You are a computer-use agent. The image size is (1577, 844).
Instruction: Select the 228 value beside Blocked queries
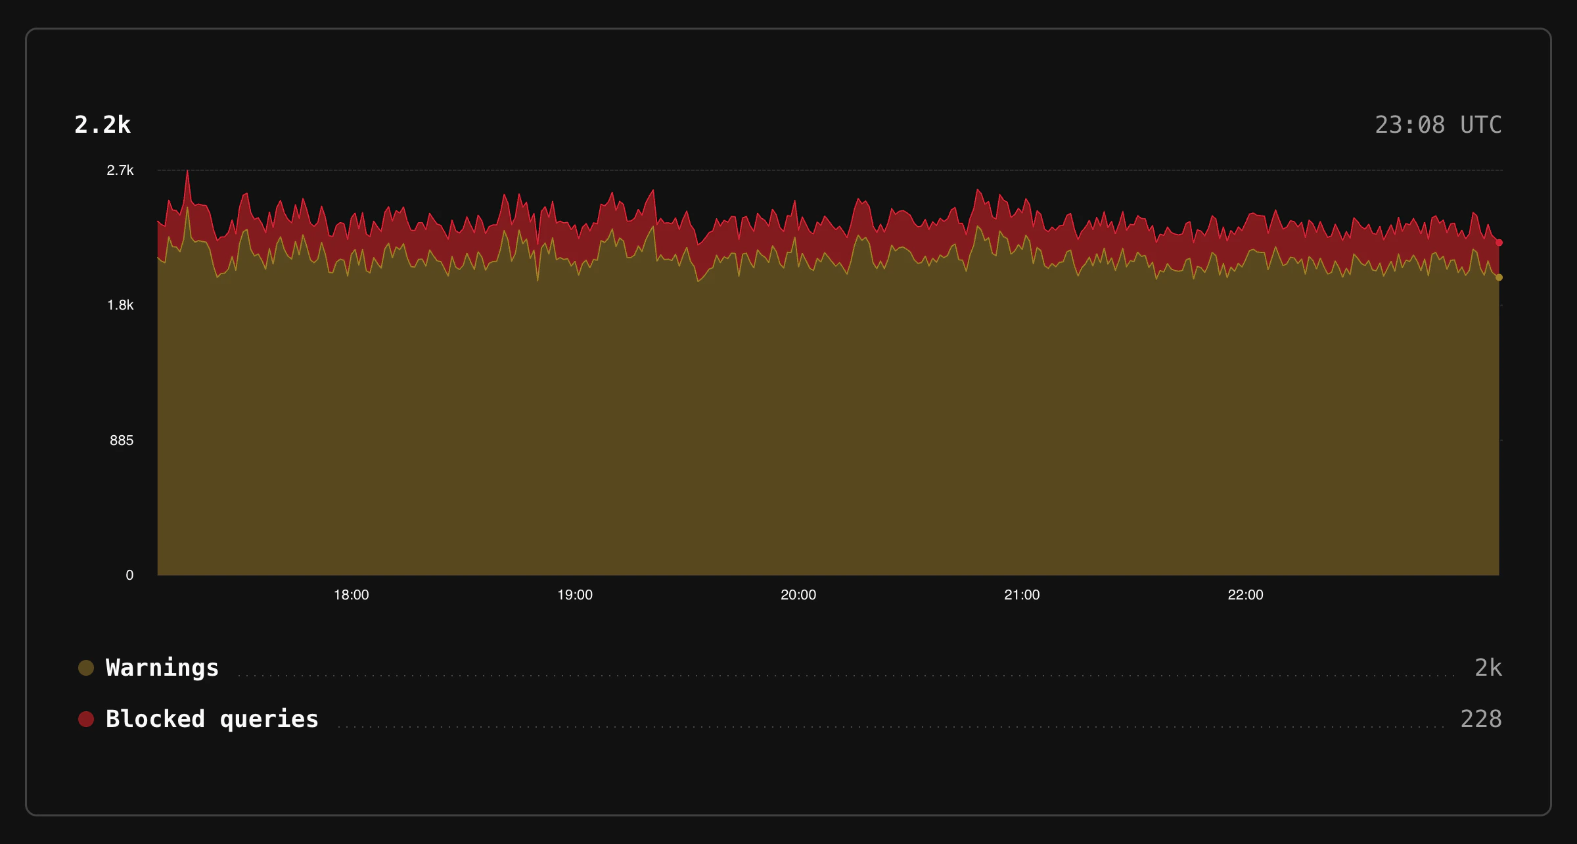pyautogui.click(x=1480, y=718)
